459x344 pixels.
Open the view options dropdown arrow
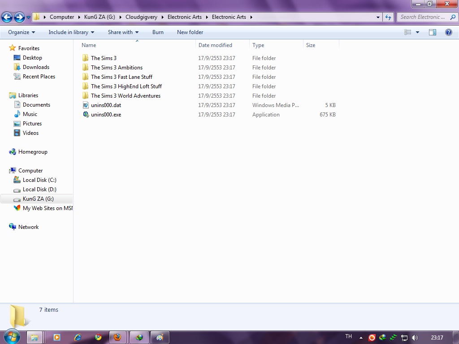tap(417, 32)
